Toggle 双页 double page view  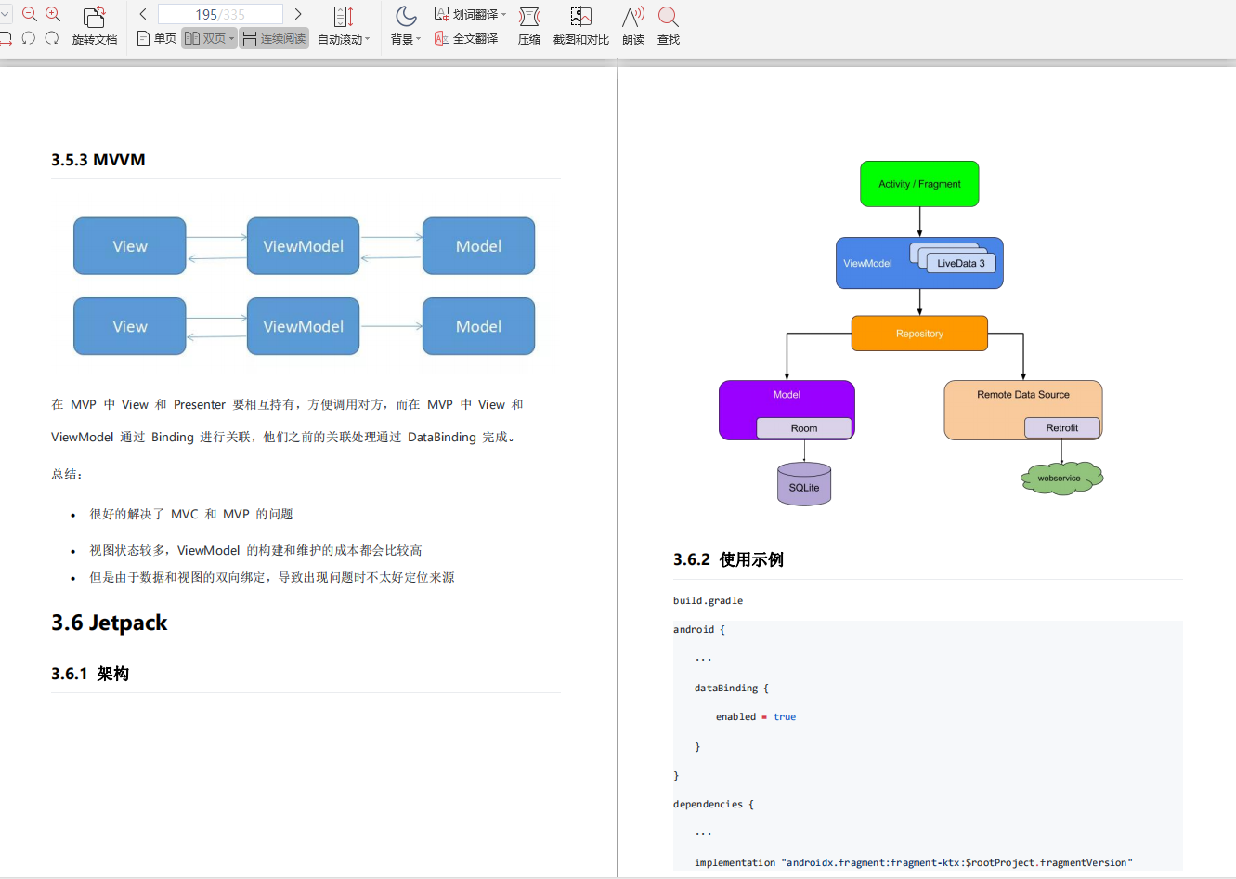coord(205,38)
